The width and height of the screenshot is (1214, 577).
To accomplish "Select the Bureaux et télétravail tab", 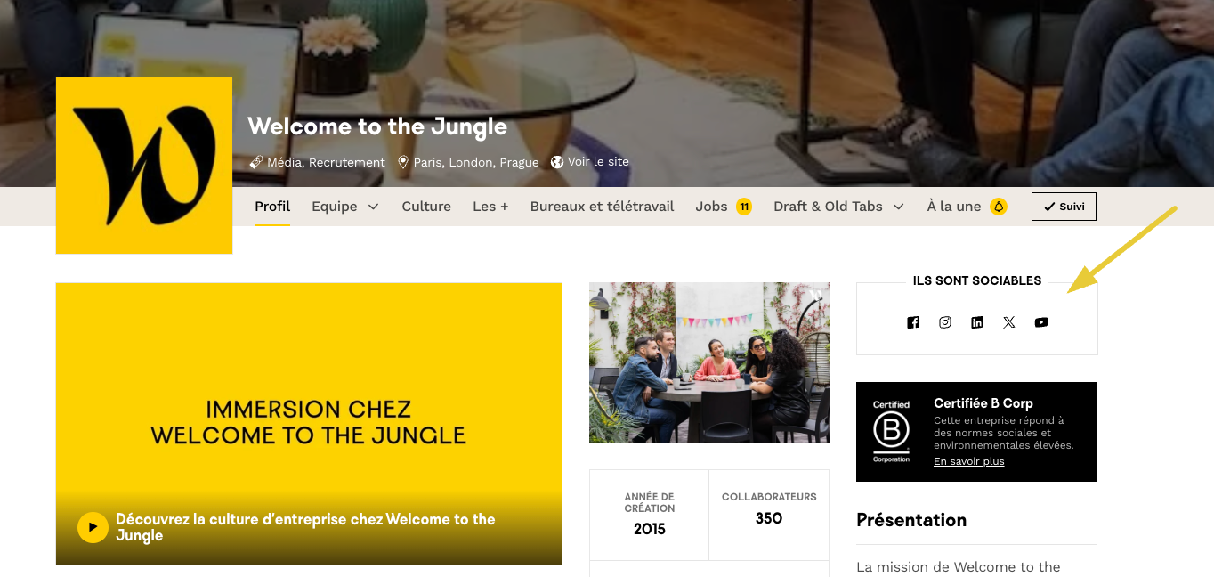I will (x=603, y=207).
